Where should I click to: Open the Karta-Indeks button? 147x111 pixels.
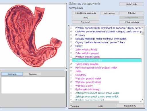(x=131, y=4)
